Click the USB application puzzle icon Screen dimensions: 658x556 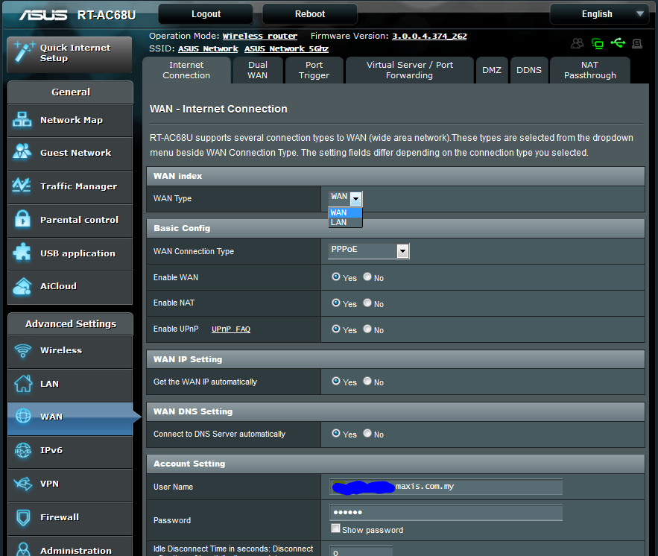tap(22, 253)
